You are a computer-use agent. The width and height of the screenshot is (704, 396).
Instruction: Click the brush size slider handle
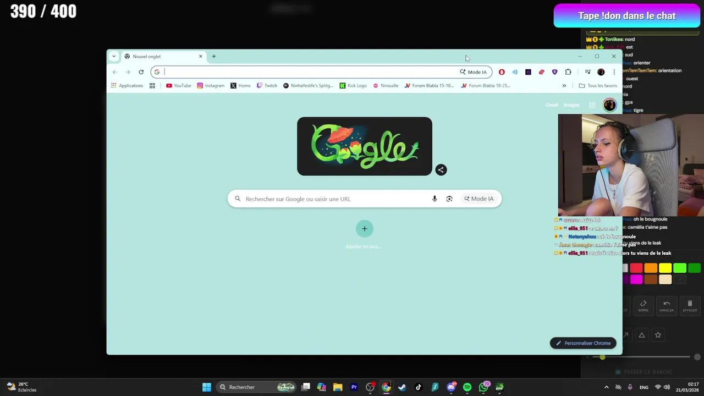602,358
